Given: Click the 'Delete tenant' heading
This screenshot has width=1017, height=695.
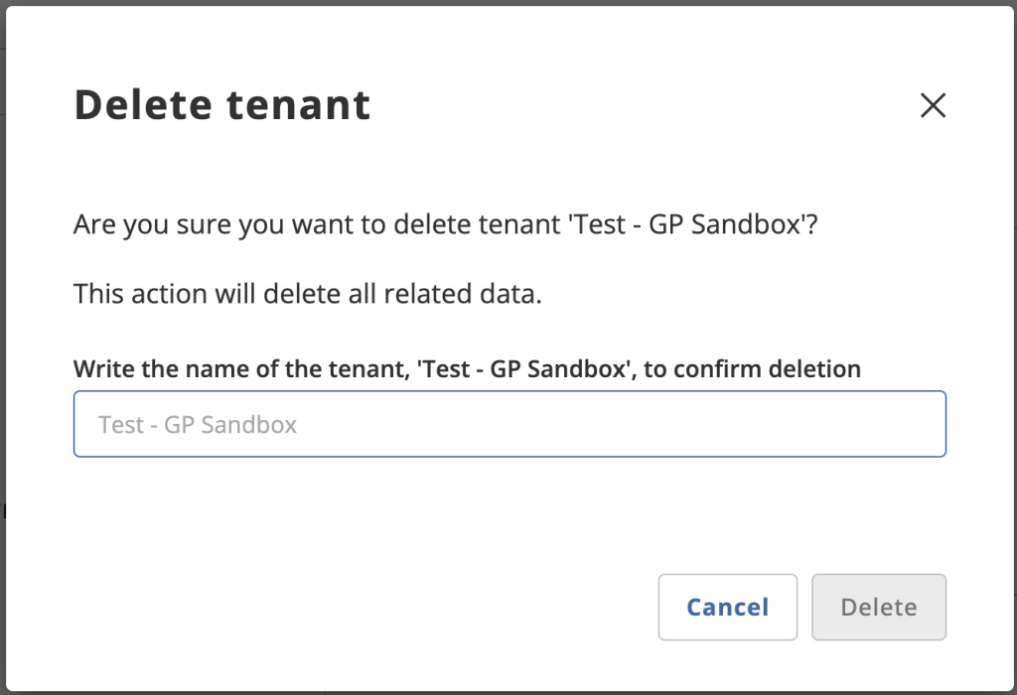Looking at the screenshot, I should click(x=222, y=105).
